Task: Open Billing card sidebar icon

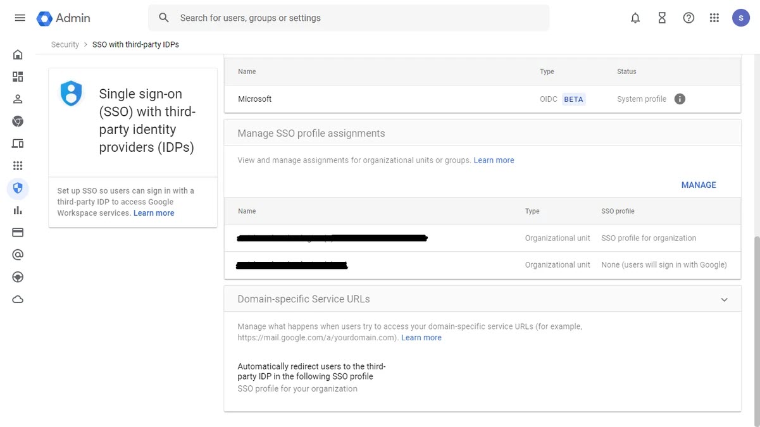Action: pyautogui.click(x=18, y=232)
